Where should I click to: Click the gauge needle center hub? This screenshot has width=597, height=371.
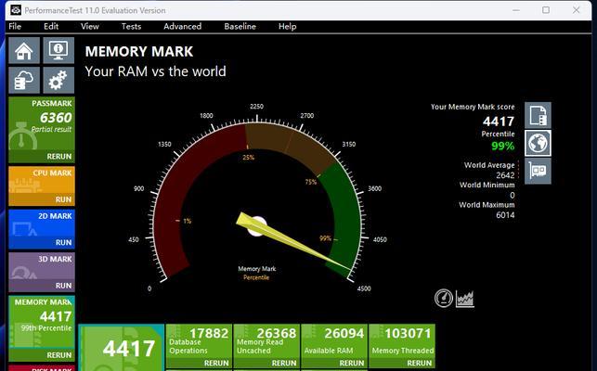pos(257,226)
